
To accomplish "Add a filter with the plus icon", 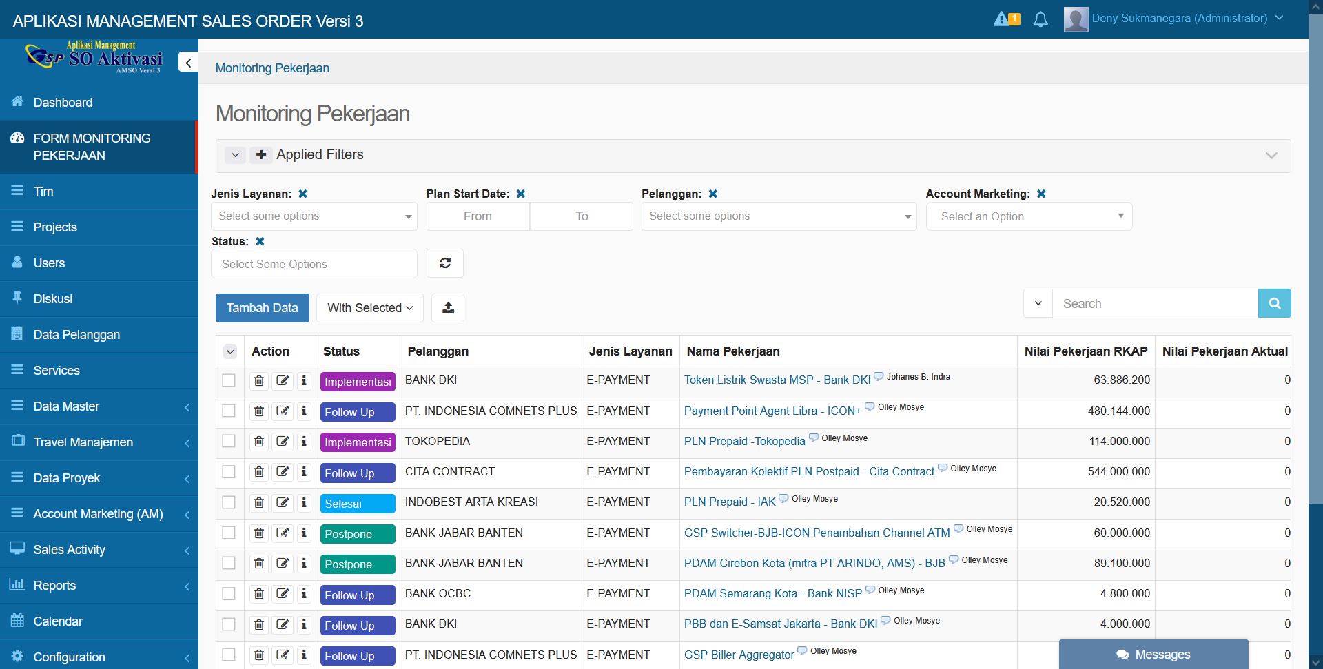I will (x=260, y=155).
